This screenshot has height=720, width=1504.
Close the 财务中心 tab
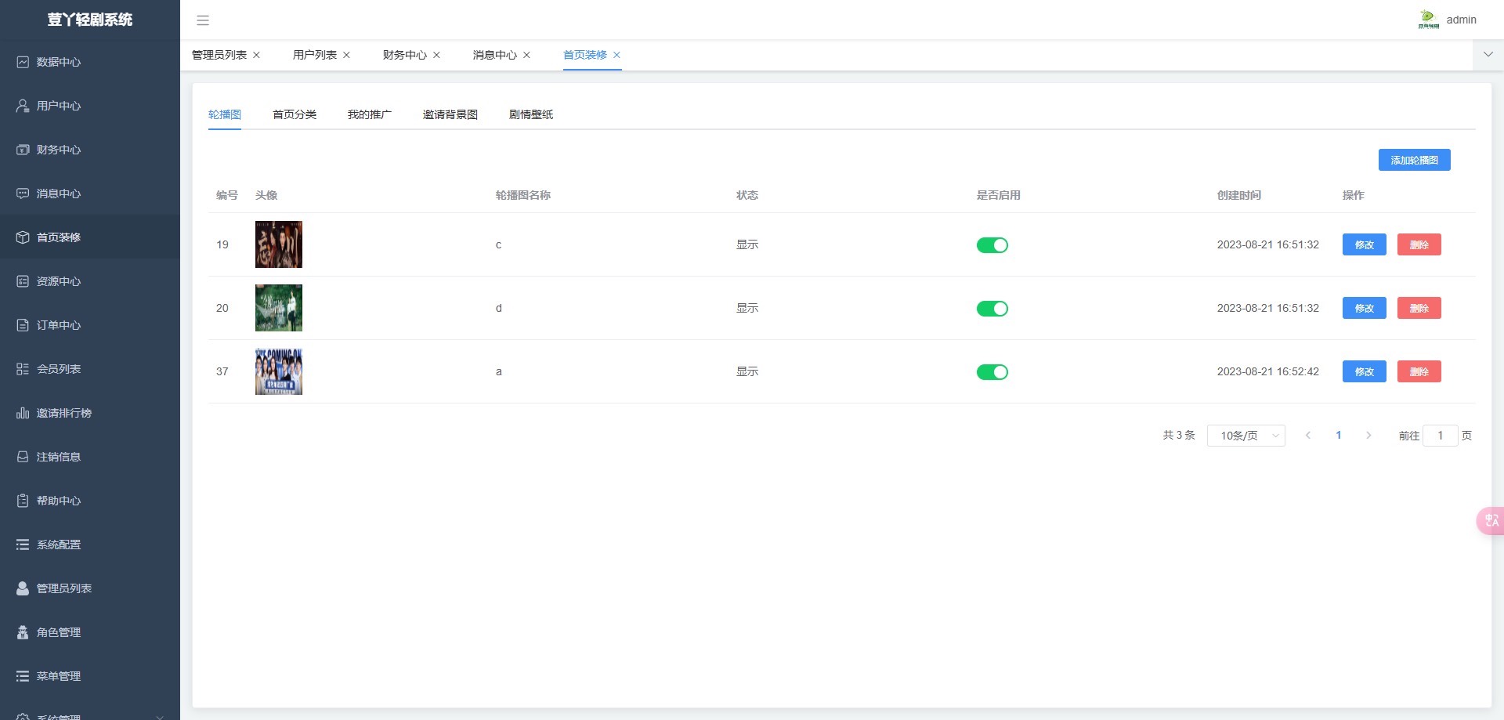(437, 55)
